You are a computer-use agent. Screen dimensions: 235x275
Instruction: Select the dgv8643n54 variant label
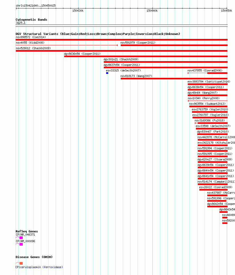(227, 209)
